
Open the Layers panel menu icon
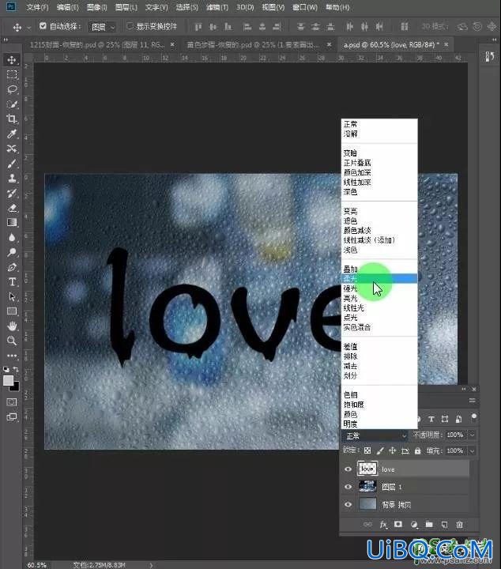coord(472,401)
